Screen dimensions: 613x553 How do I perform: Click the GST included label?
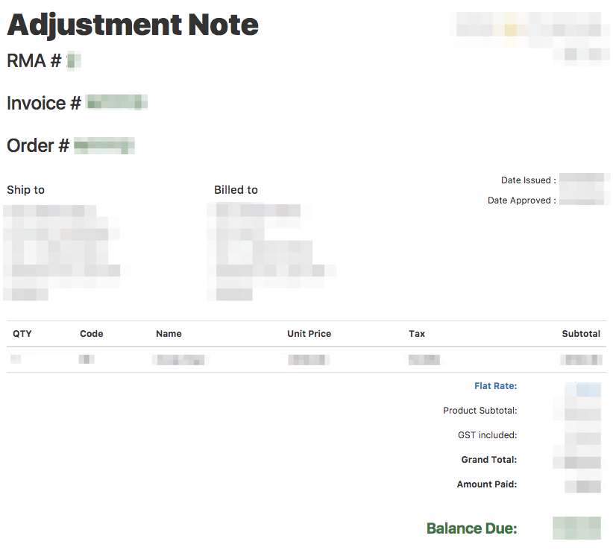click(x=488, y=435)
